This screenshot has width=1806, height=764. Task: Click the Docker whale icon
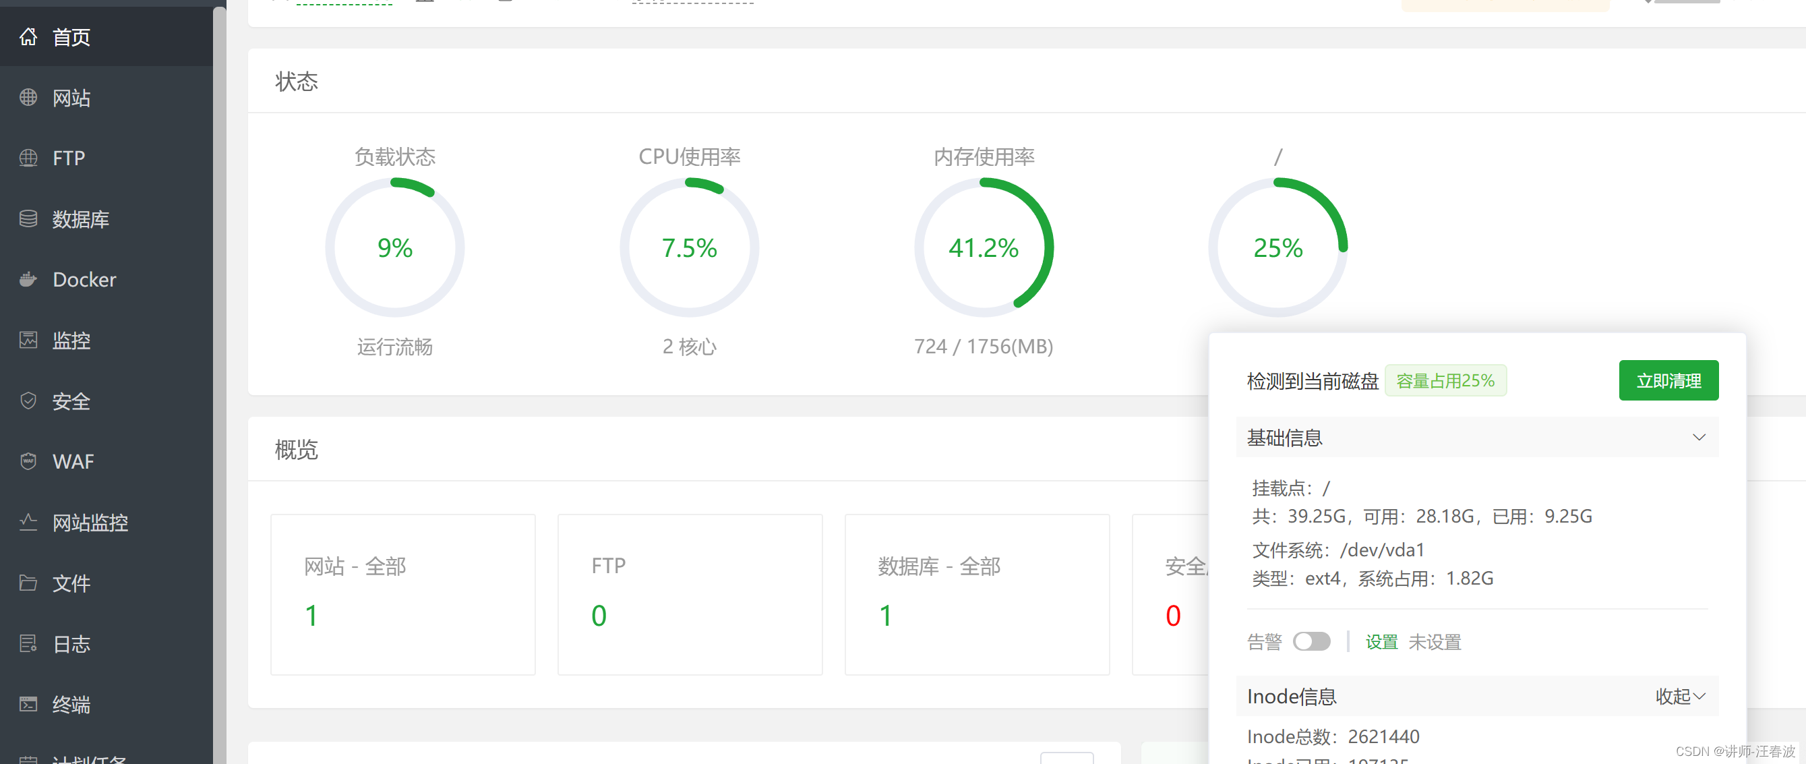(x=28, y=279)
